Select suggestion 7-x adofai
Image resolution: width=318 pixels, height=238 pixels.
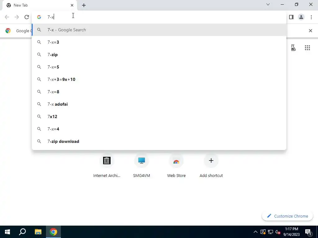(159, 104)
